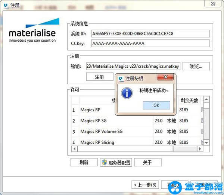Click the license list down arrow

tap(206, 143)
